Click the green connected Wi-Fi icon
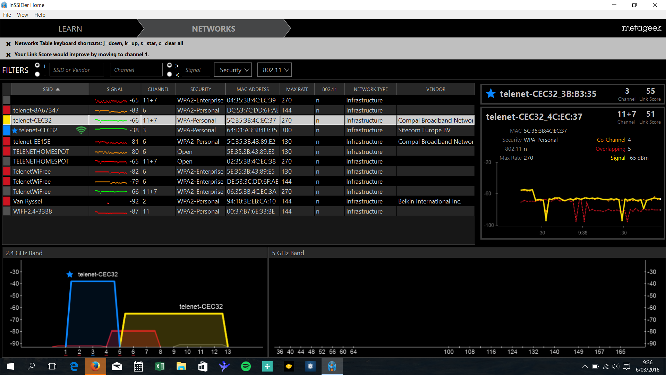 pos(81,130)
